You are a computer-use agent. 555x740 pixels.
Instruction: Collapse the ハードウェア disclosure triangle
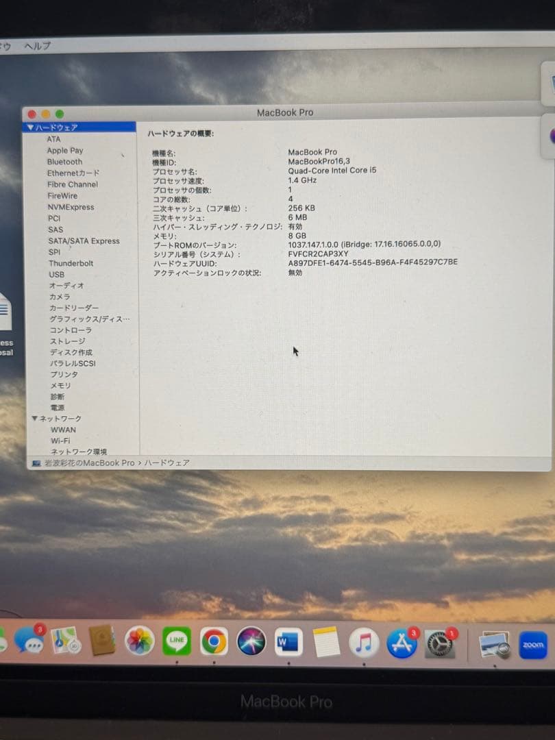coord(30,127)
